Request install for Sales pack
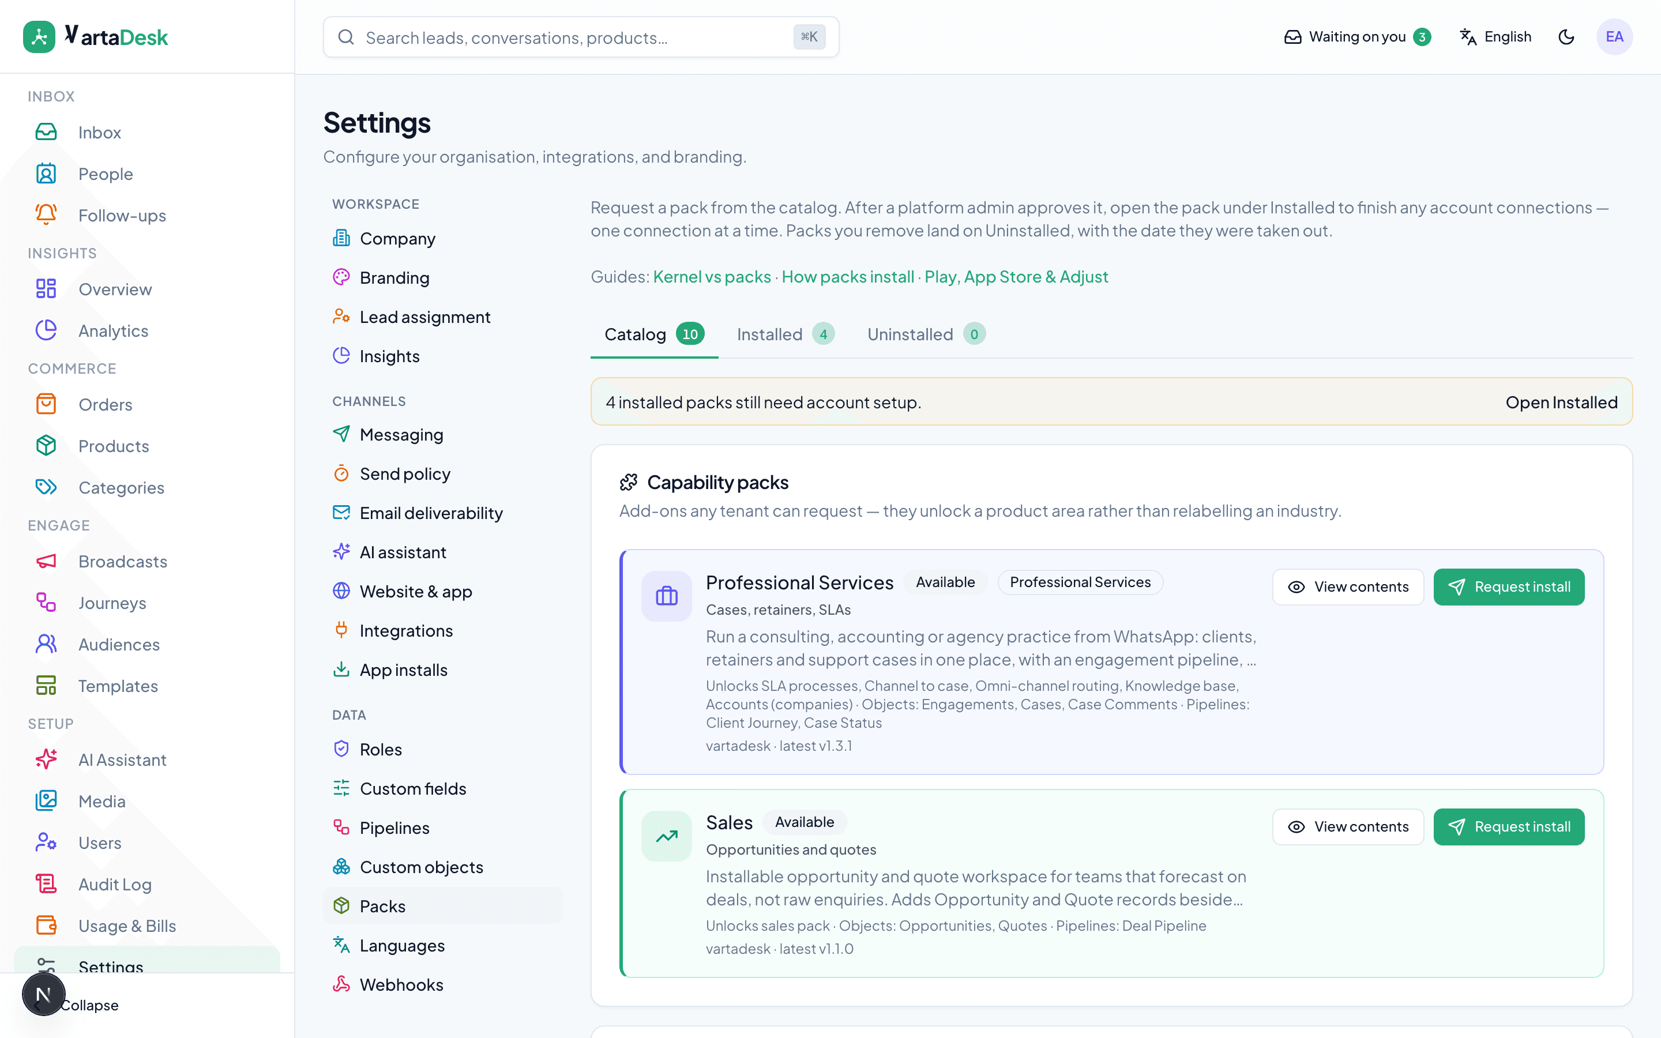 1509,826
